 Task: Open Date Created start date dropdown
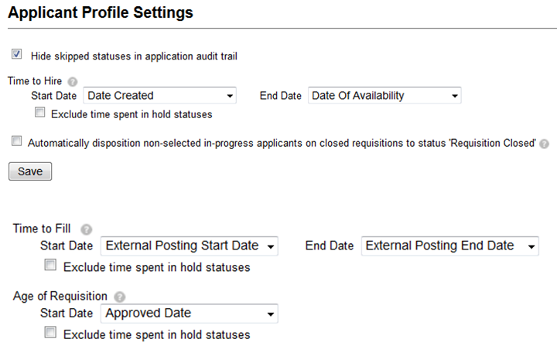[x=160, y=96]
